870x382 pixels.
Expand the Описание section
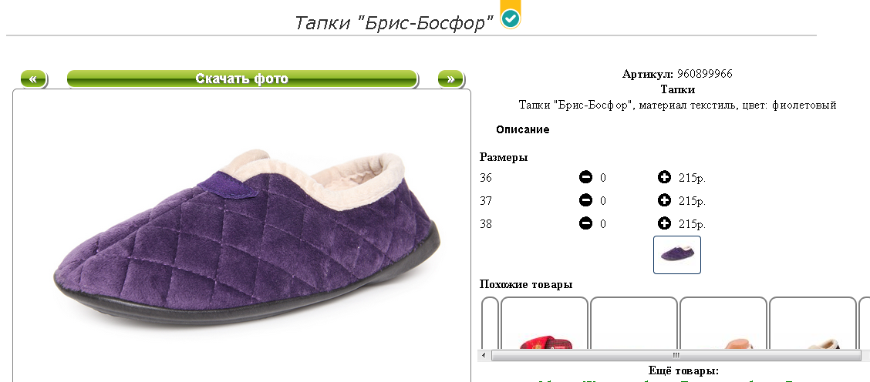coord(523,129)
